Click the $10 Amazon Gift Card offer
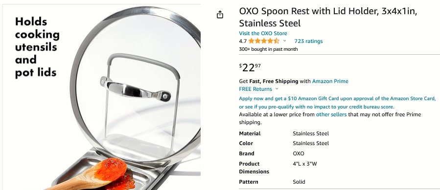The width and height of the screenshot is (440, 190). pos(337,99)
